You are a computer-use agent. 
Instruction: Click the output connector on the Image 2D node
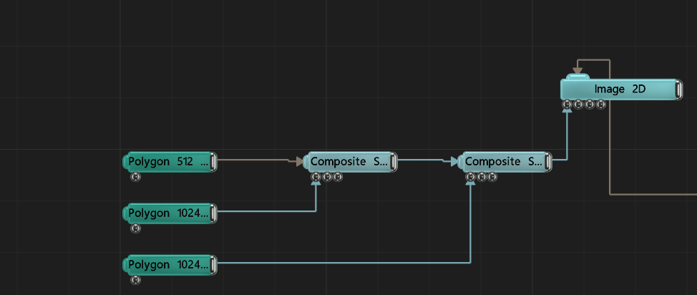(678, 90)
